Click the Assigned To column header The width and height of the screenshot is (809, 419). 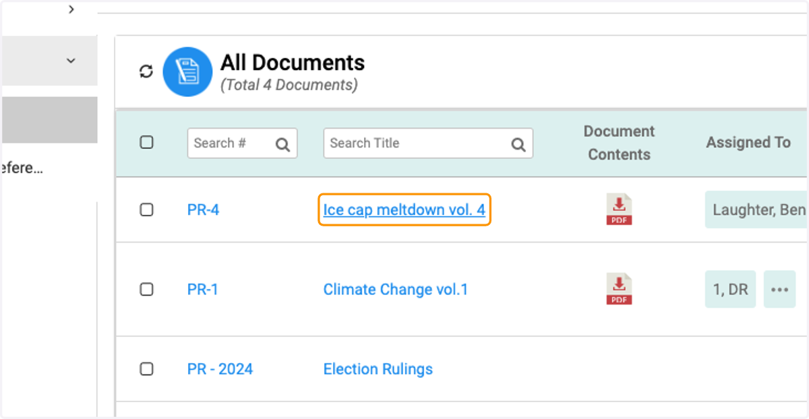pyautogui.click(x=748, y=143)
